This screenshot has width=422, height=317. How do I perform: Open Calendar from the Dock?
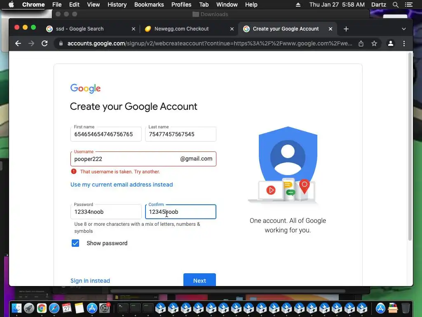point(67,308)
